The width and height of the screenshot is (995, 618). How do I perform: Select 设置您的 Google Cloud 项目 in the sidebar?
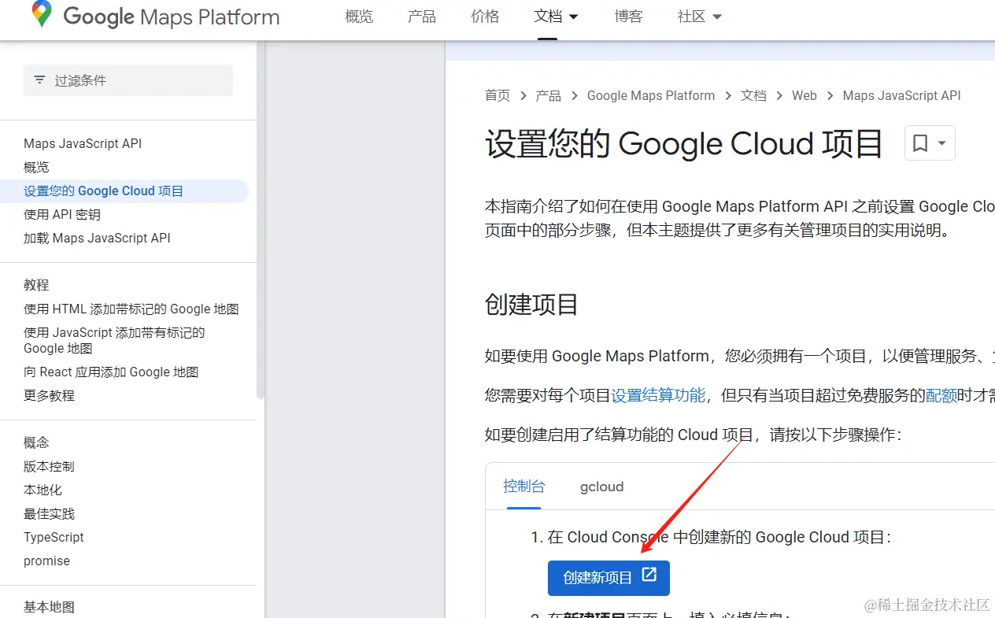coord(124,191)
